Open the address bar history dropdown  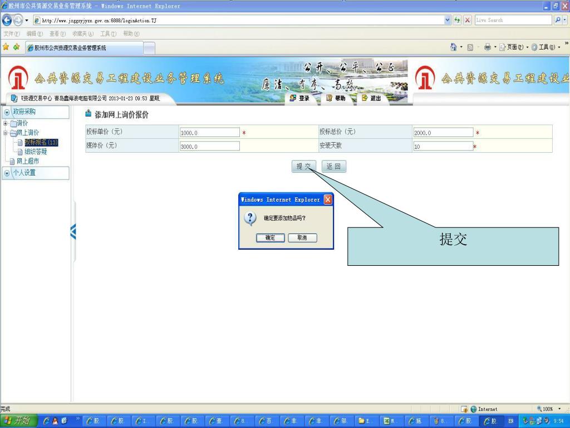point(448,21)
